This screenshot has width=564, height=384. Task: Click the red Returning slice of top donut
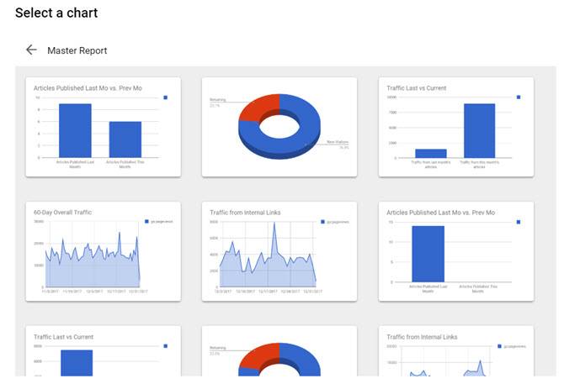(x=258, y=108)
